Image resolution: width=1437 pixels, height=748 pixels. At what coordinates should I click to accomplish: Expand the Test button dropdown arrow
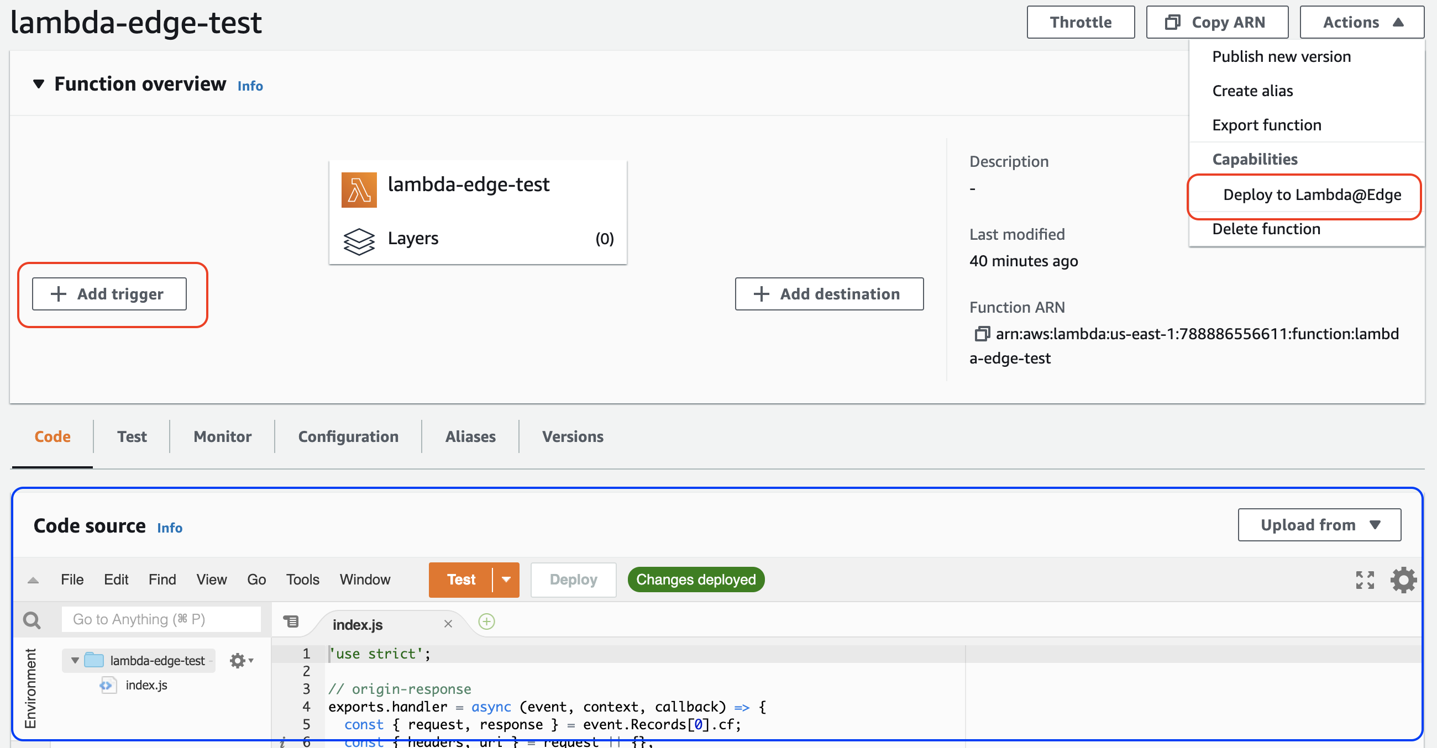coord(506,580)
